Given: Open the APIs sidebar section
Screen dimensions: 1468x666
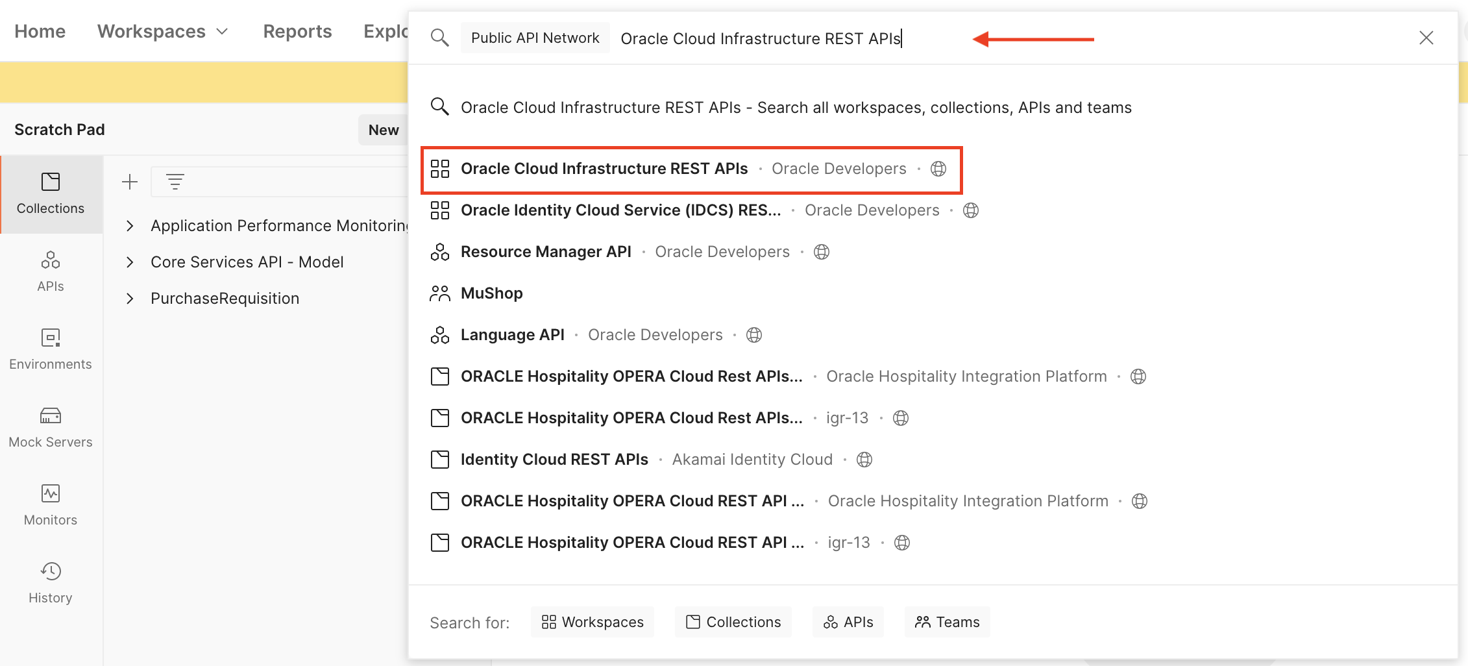Looking at the screenshot, I should 51,271.
